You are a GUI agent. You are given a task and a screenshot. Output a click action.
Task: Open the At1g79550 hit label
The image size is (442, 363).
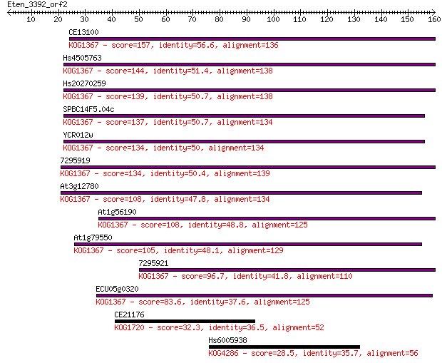(93, 237)
